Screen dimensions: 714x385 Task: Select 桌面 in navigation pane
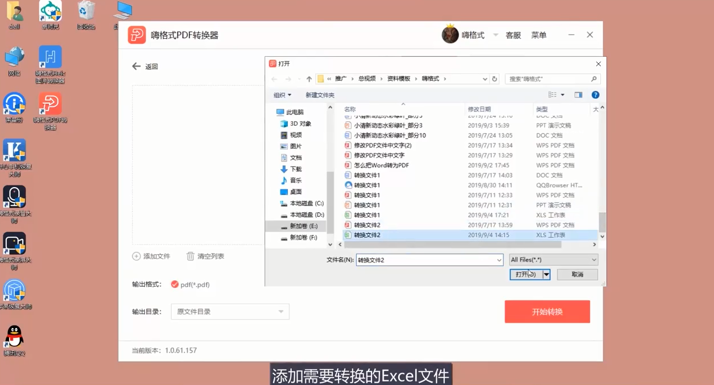point(291,192)
